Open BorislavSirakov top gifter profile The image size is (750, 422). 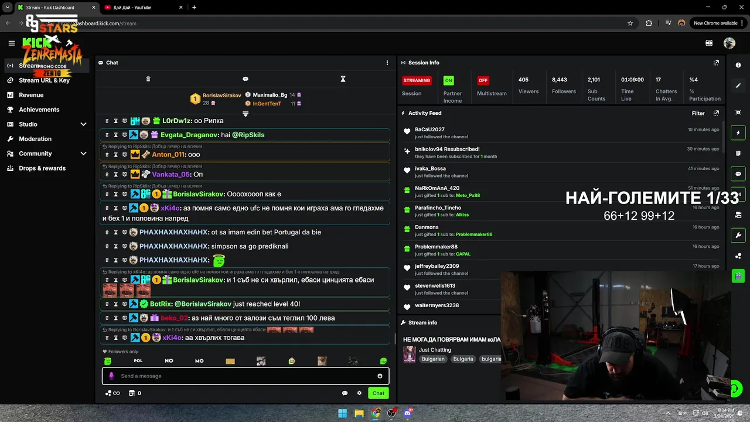coord(221,96)
